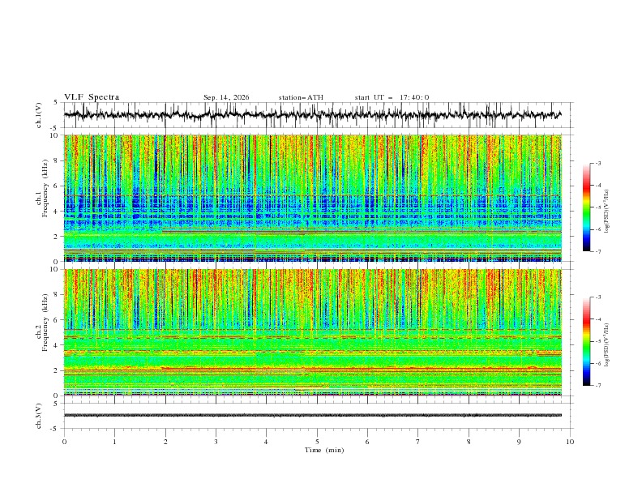This screenshot has width=642, height=496.
Task: Click the 0 minute tick label
Action: (64, 442)
